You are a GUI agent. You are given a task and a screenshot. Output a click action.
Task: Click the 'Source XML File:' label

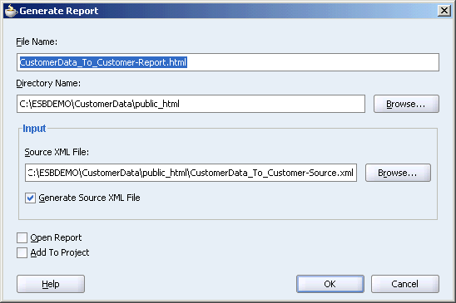tap(57, 152)
